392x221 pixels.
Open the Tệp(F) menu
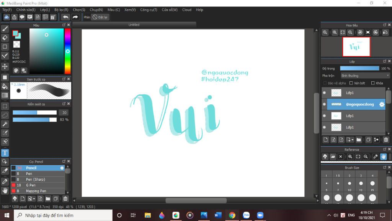point(7,10)
